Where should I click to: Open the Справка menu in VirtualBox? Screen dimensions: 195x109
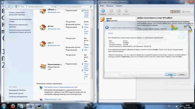point(119,6)
